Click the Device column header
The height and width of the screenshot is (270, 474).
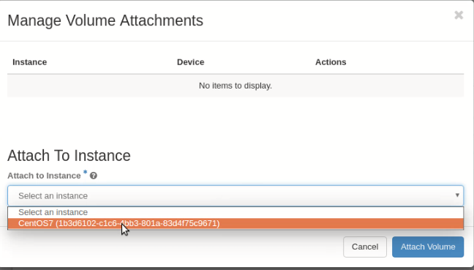point(190,62)
